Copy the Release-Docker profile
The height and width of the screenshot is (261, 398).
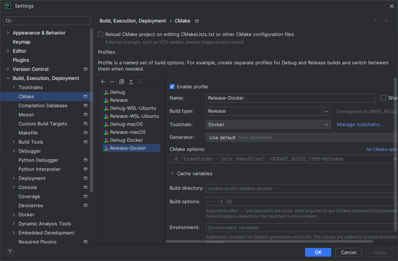121,81
